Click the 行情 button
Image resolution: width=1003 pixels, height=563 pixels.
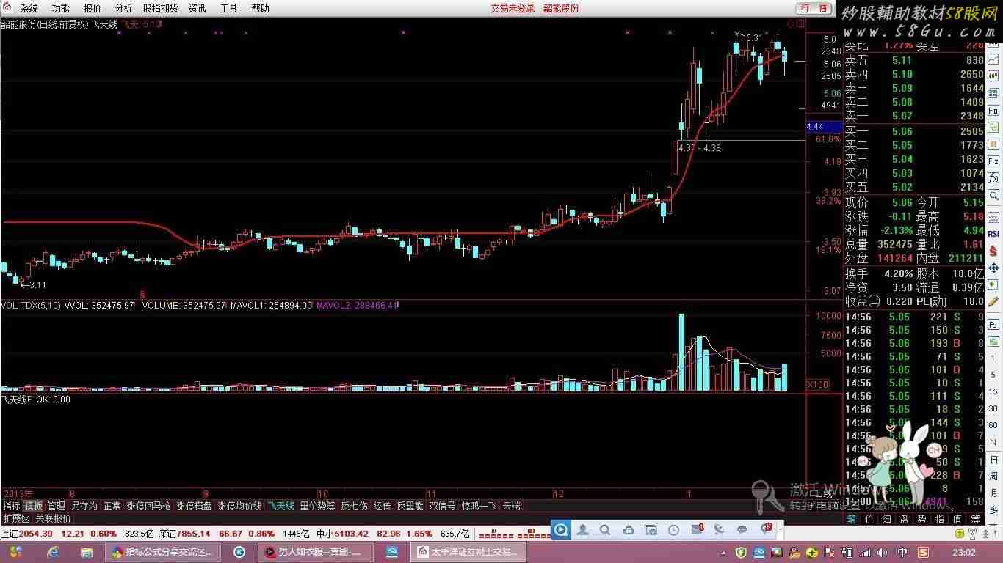pyautogui.click(x=814, y=8)
